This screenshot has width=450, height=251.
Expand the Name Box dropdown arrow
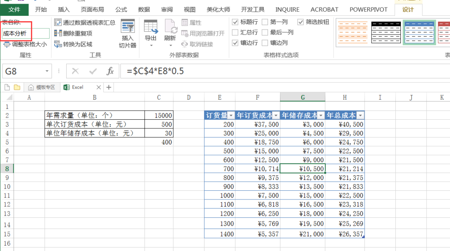47,71
